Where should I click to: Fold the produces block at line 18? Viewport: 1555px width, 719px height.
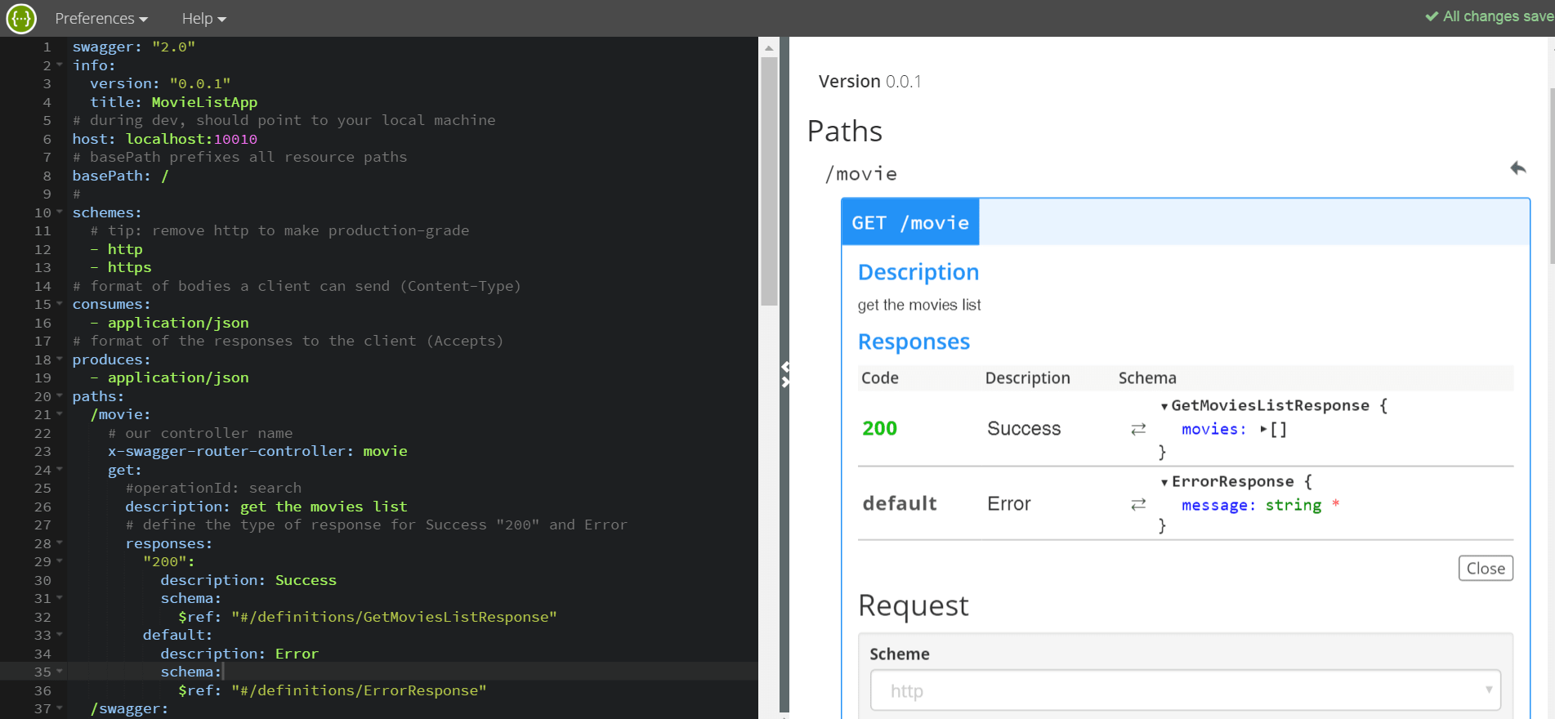(x=60, y=359)
